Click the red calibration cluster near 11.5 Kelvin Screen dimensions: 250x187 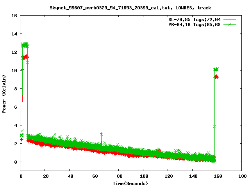pos(25,57)
